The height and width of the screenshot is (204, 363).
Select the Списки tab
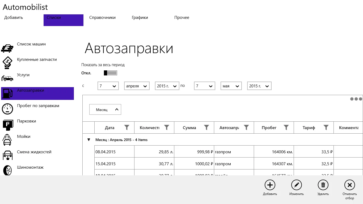pos(64,20)
